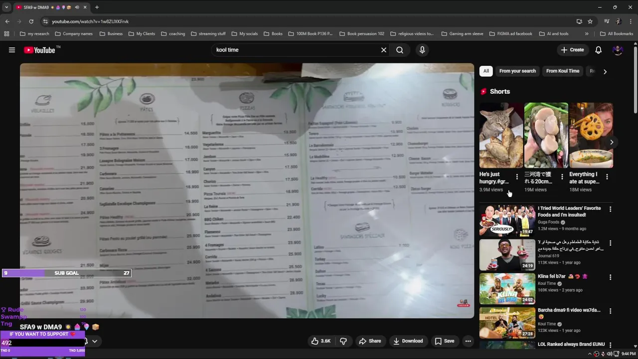Open the 'Business' bookmark folder
Viewport: 638px width, 359px height.
coord(111,33)
